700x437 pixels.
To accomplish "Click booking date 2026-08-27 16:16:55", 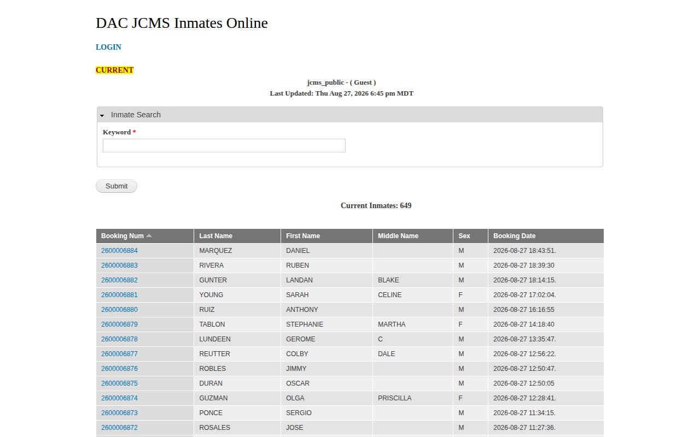I will pyautogui.click(x=546, y=310).
